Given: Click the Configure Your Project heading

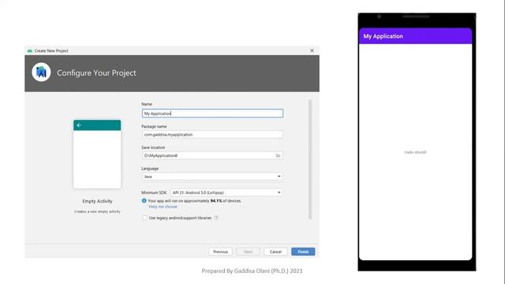Looking at the screenshot, I should 96,73.
